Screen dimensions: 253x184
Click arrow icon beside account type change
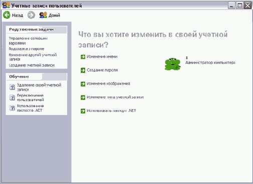(83, 97)
